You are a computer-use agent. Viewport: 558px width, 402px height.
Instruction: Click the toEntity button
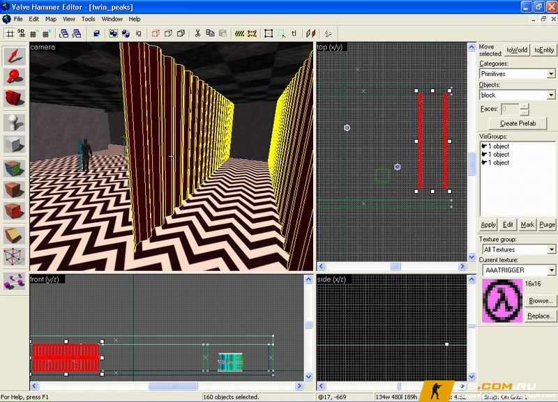[544, 49]
